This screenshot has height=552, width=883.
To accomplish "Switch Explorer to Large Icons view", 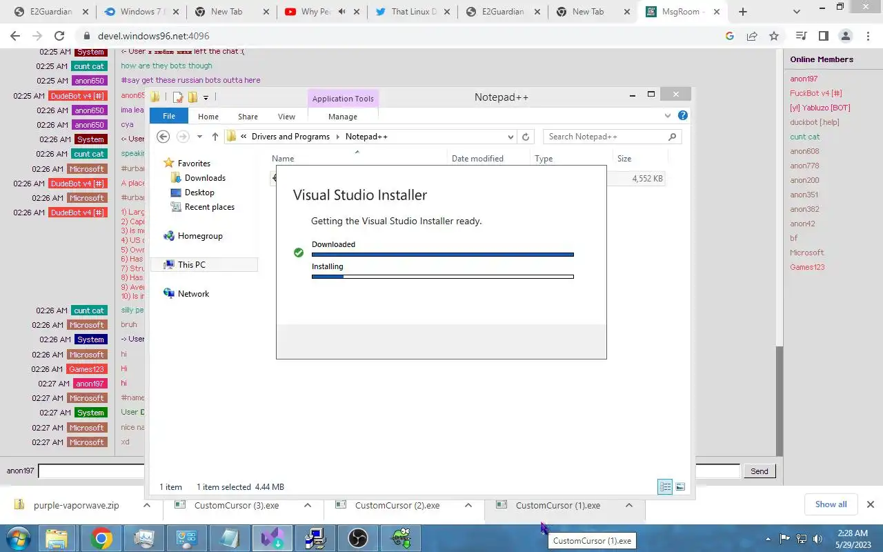I will [680, 487].
